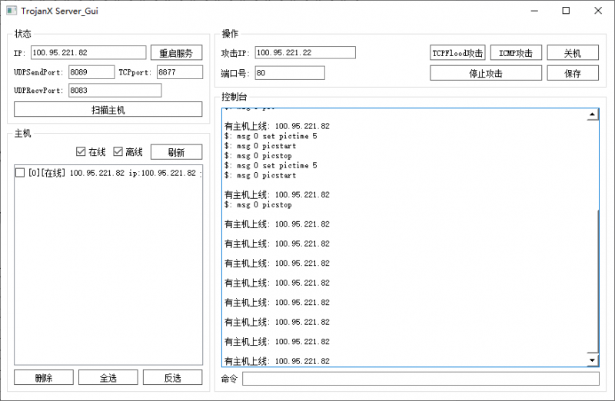Check the host [0][在线] 100.95.221.82 checkbox

pos(20,173)
